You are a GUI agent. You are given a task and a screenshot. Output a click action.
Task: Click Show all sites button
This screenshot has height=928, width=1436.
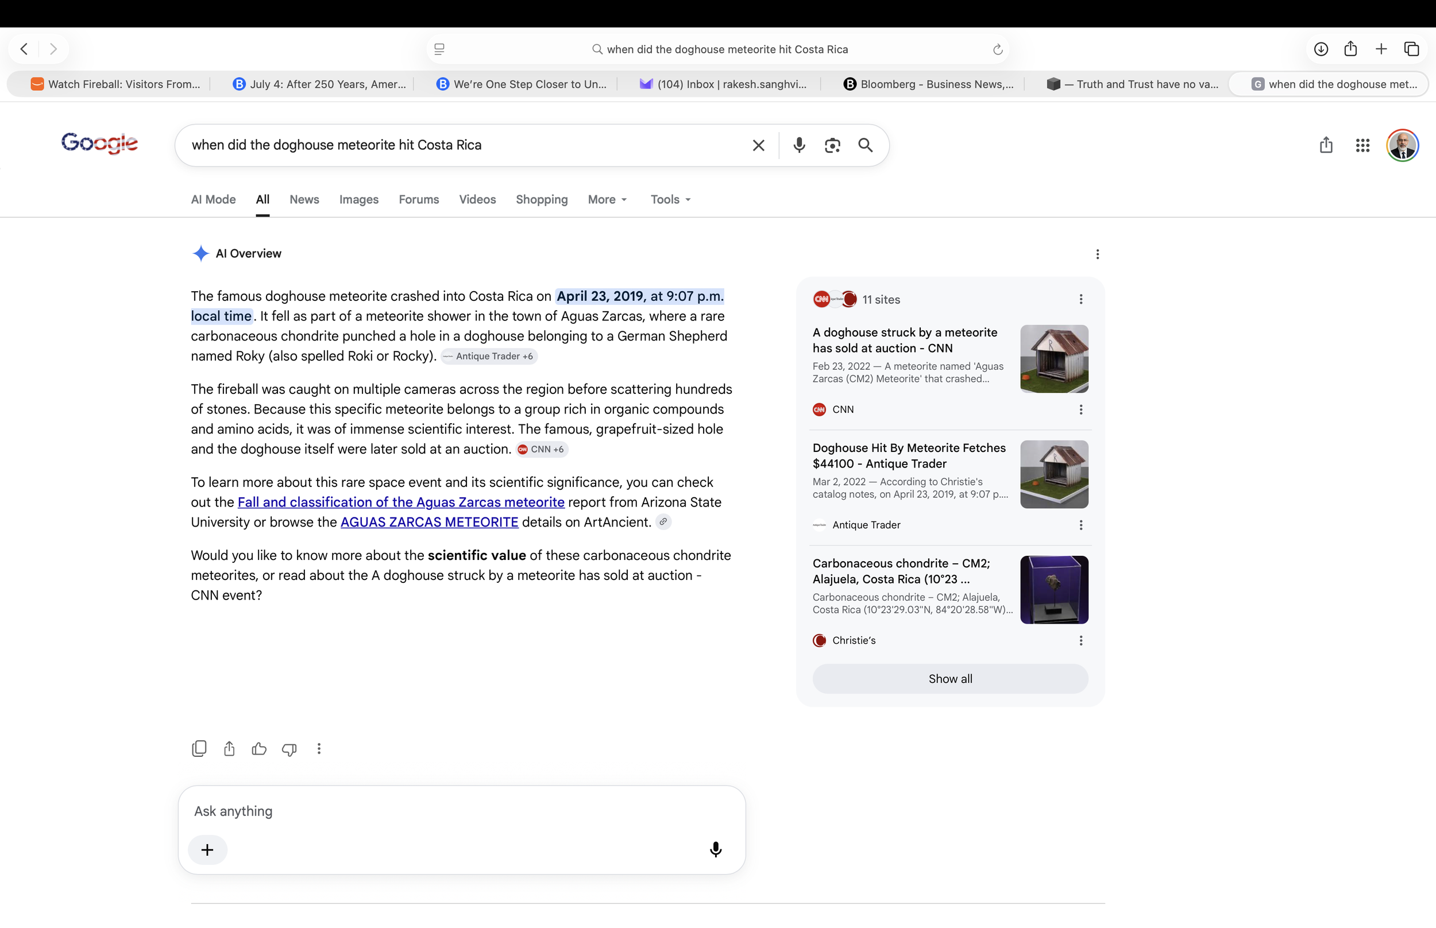tap(950, 679)
